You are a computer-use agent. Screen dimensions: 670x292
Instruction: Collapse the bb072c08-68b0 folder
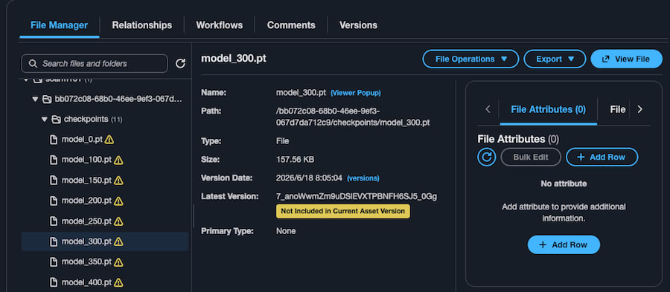[x=35, y=100]
